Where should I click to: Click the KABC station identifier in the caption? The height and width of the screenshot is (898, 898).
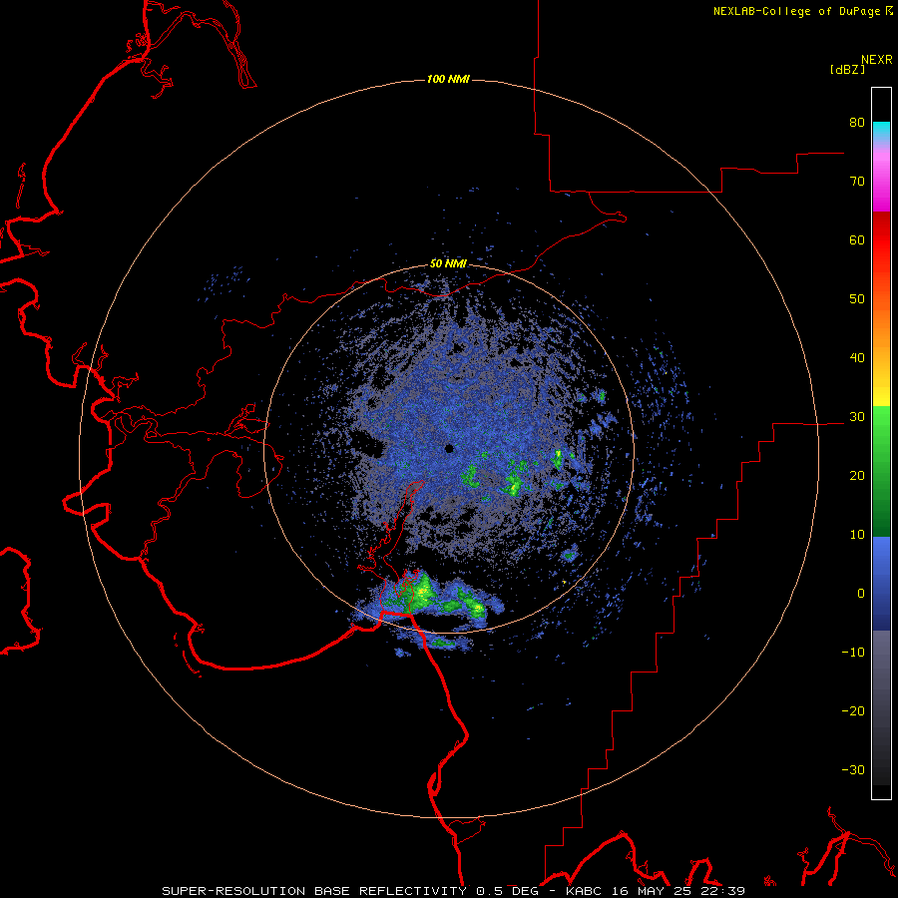point(586,891)
